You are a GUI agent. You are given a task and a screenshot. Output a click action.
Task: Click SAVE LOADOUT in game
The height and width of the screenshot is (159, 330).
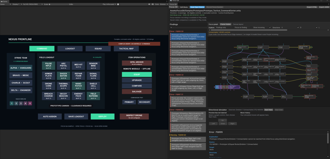[76, 117]
